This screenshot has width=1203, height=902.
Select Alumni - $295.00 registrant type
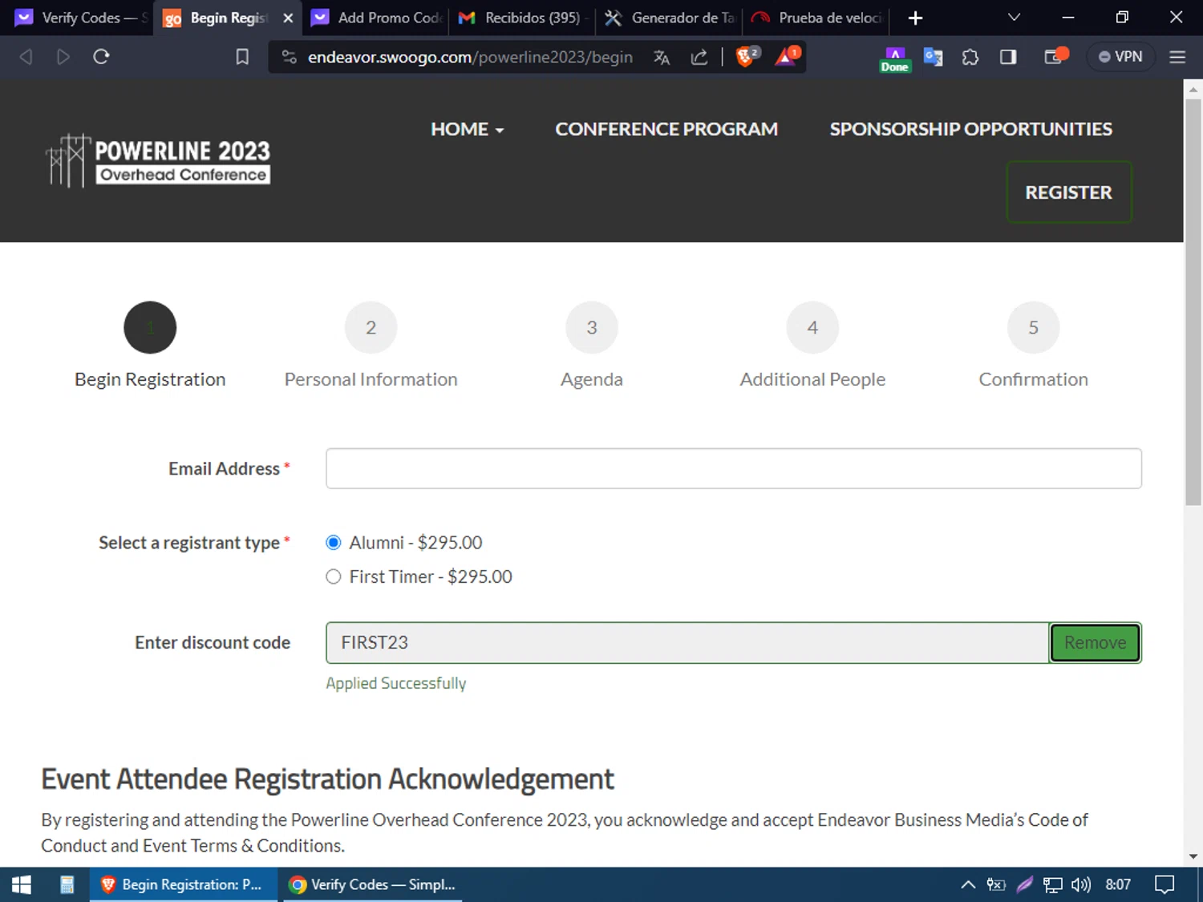pos(334,543)
